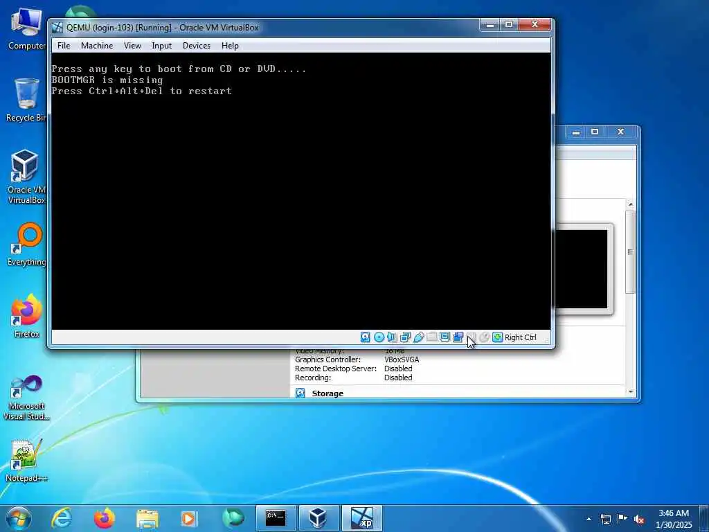Screen dimensions: 709x532
Task: Click the Graphics Controller label
Action: (x=327, y=360)
